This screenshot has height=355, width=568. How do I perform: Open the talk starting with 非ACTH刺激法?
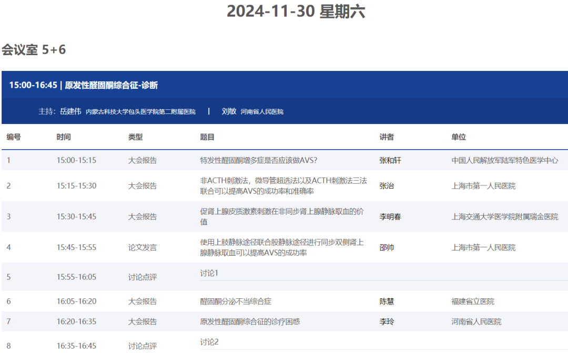[283, 186]
